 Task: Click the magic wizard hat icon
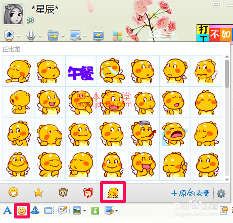(x=35, y=210)
